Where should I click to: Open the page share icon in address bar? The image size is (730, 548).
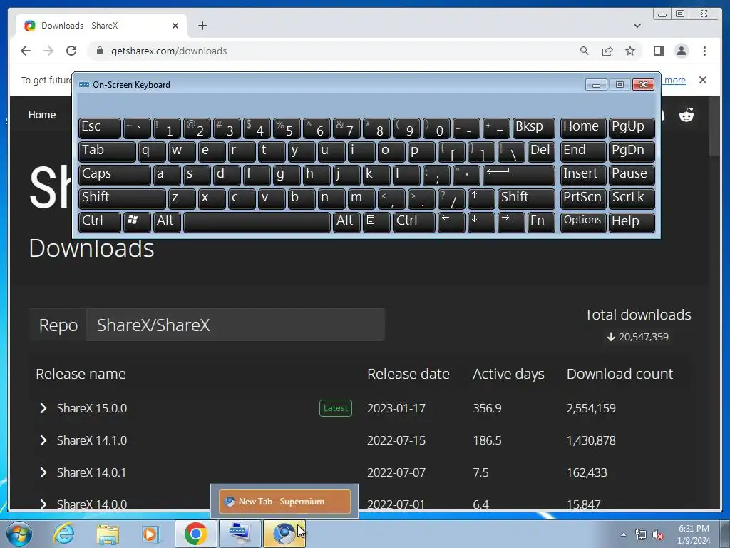[x=607, y=51]
